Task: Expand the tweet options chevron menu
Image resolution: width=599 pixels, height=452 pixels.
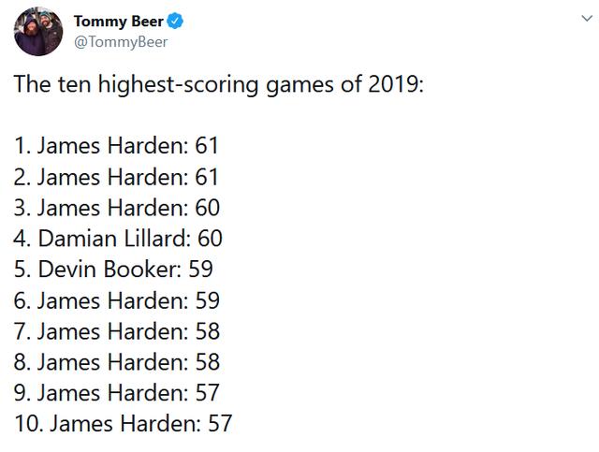Action: [x=587, y=18]
